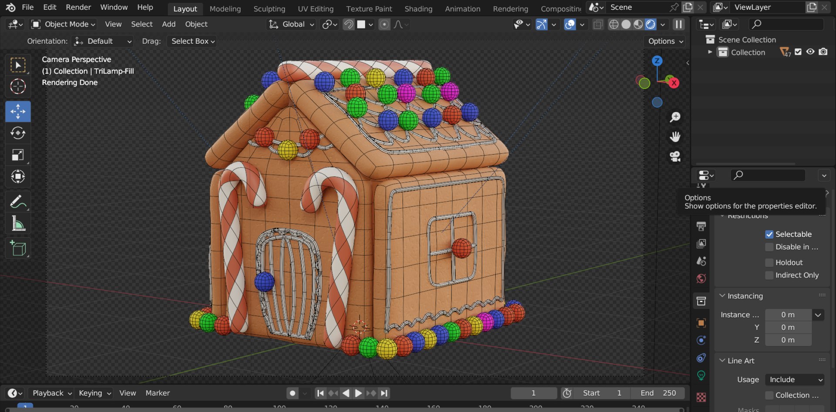Switch to wireframe viewport shading

(614, 24)
